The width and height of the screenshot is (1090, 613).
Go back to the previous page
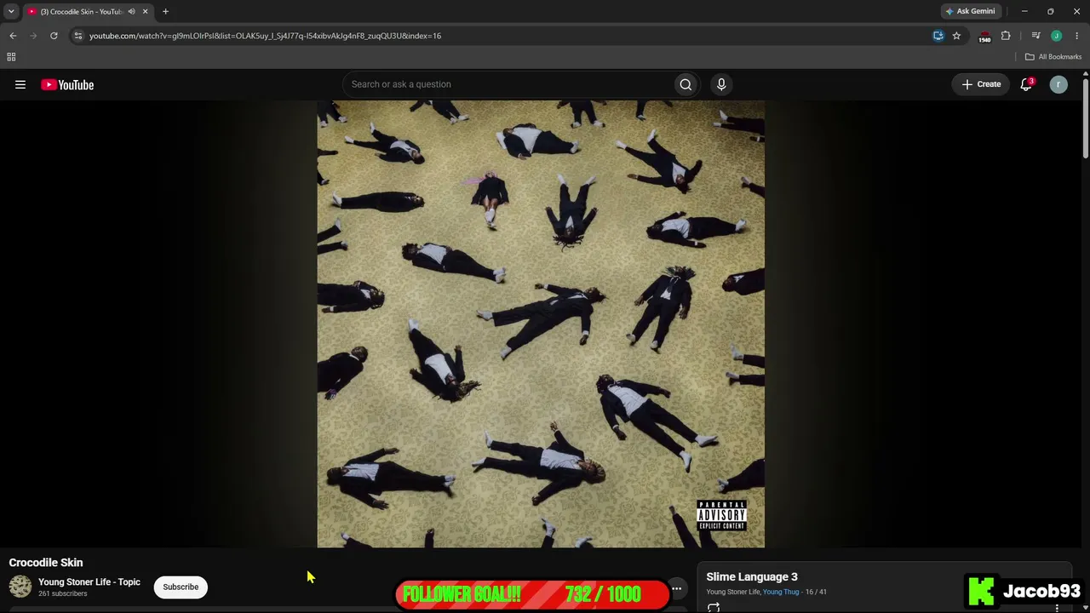click(x=13, y=36)
